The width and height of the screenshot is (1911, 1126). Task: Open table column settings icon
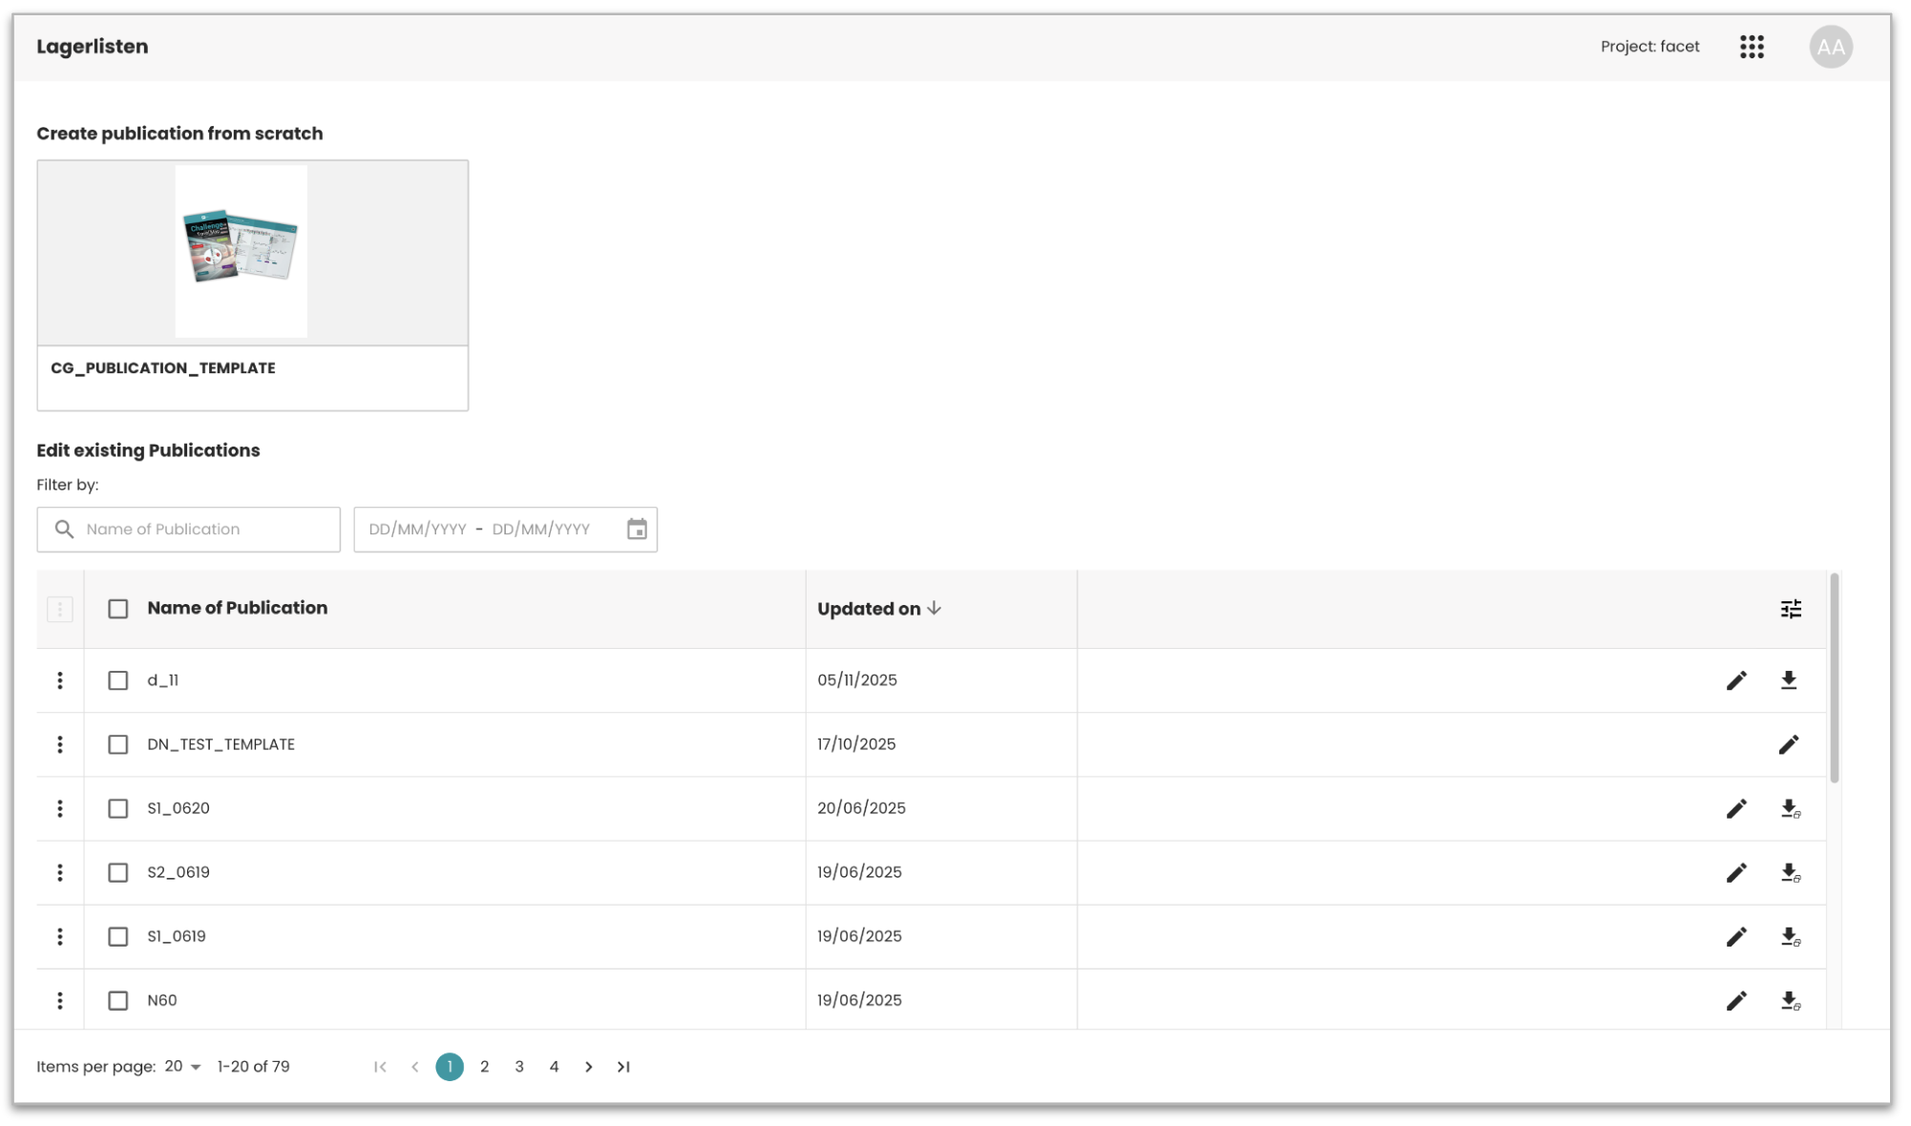(1790, 609)
